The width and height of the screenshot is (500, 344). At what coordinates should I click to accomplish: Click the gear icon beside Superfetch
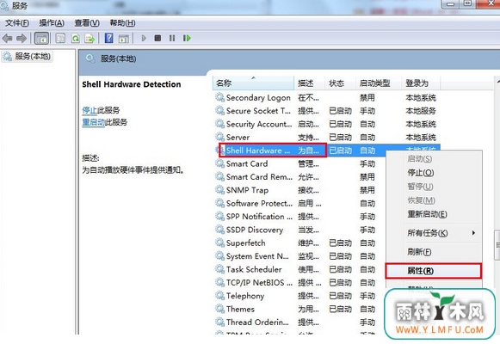[219, 243]
